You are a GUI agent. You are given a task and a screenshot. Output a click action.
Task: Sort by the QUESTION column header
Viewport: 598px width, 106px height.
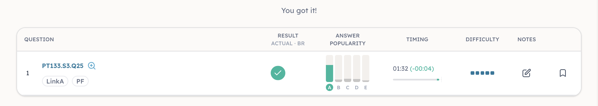tap(39, 39)
